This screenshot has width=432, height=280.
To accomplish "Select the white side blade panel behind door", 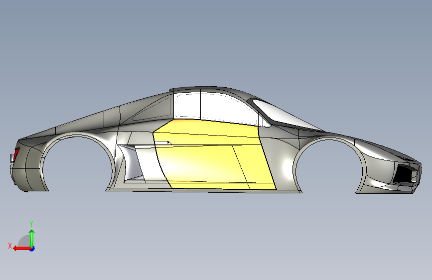I will click(150, 164).
